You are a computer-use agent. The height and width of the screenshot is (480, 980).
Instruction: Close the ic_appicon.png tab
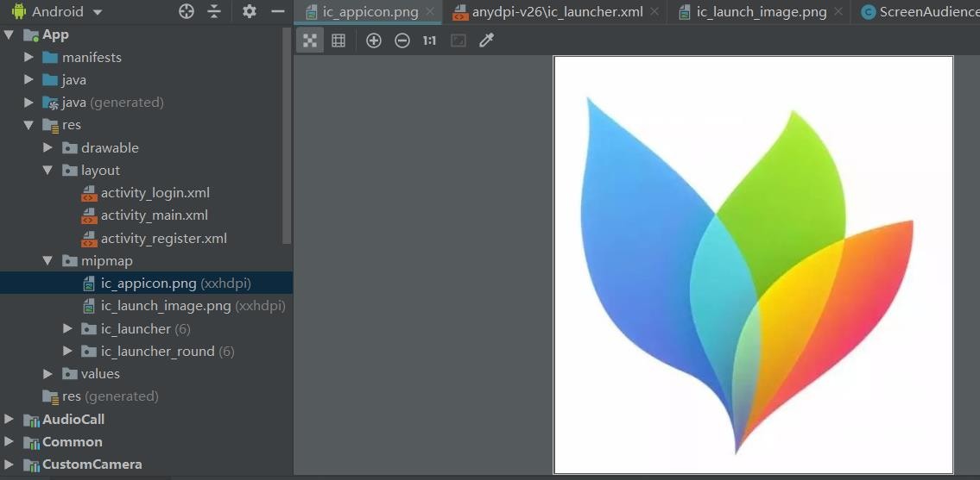430,12
